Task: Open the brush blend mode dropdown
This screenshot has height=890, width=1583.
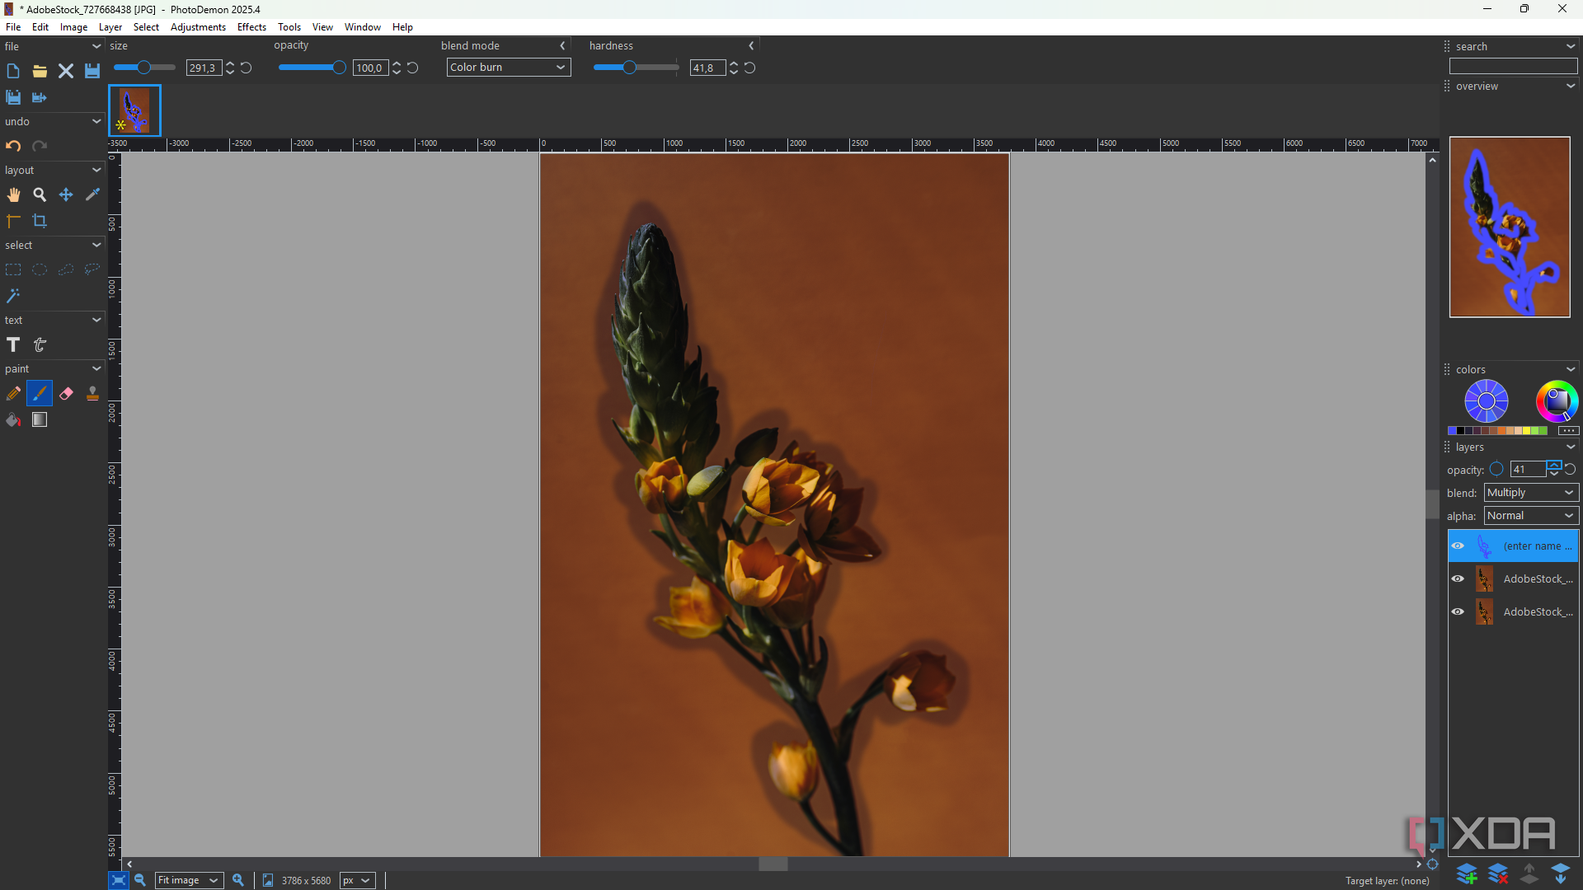Action: pos(508,68)
